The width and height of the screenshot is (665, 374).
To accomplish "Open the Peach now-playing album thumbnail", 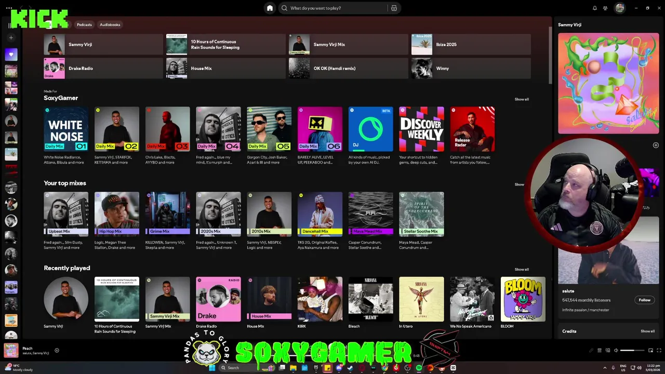I will [11, 350].
